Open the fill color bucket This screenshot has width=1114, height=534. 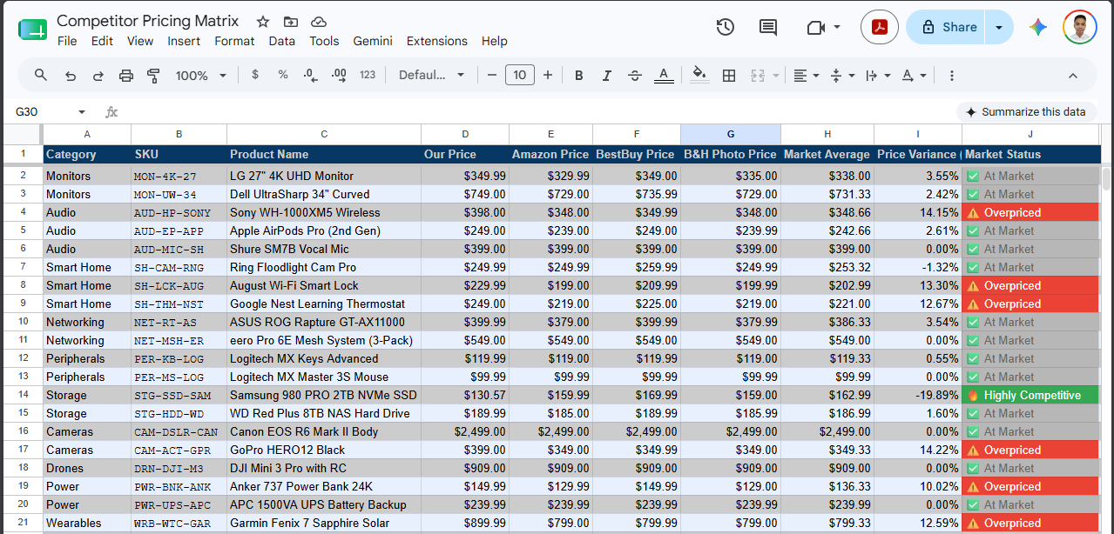[x=699, y=76]
